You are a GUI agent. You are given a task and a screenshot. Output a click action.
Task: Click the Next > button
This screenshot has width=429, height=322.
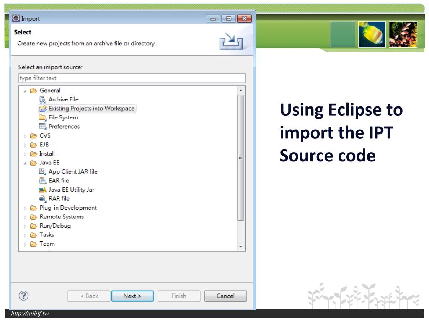tap(132, 296)
